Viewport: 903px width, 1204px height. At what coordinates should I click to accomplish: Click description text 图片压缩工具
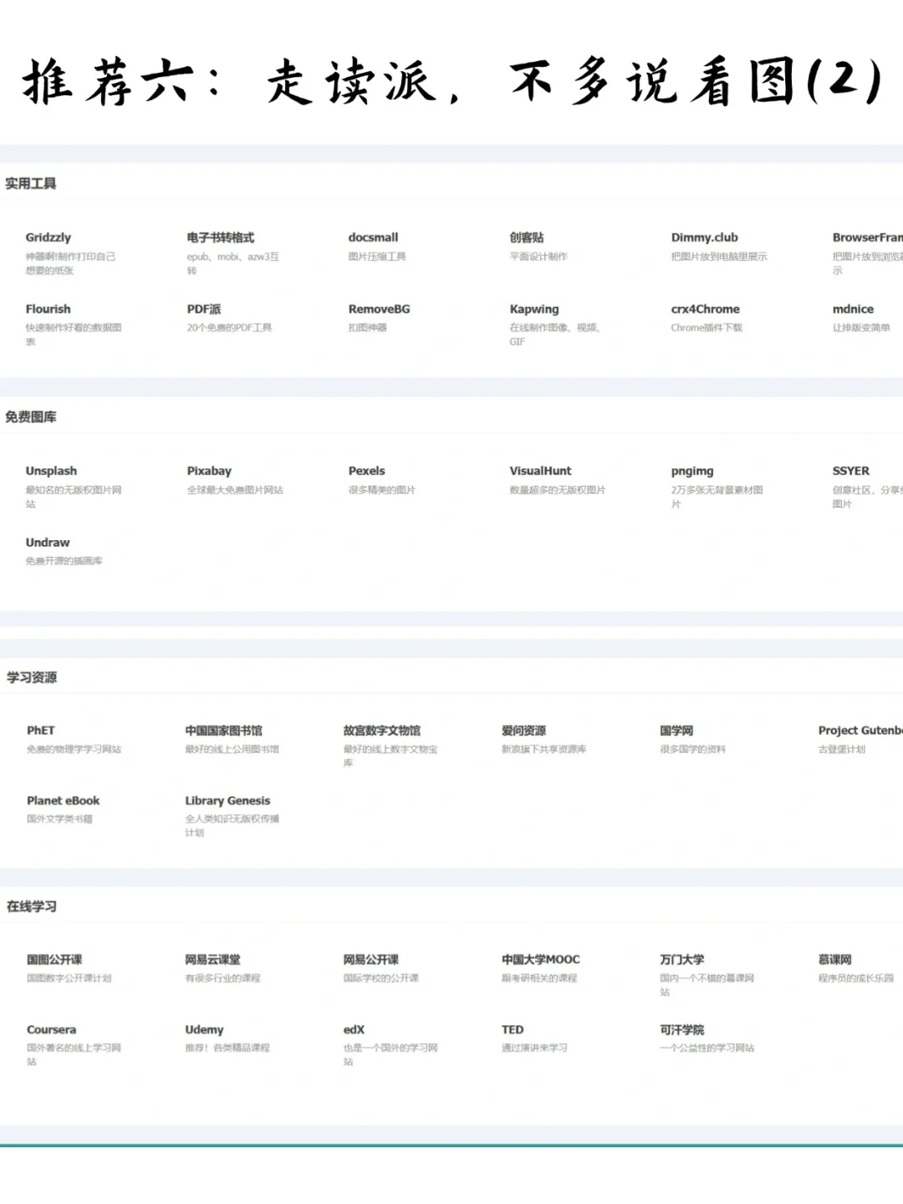click(377, 257)
